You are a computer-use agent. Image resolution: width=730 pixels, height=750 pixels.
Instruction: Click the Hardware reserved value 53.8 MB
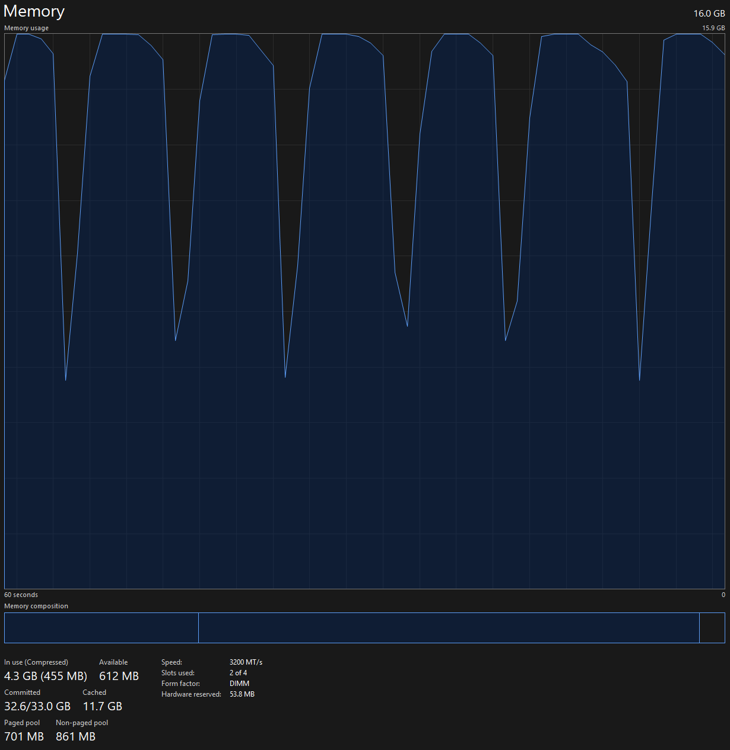point(242,694)
